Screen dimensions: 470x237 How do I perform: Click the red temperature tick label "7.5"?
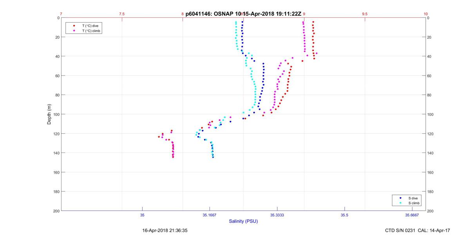point(122,14)
